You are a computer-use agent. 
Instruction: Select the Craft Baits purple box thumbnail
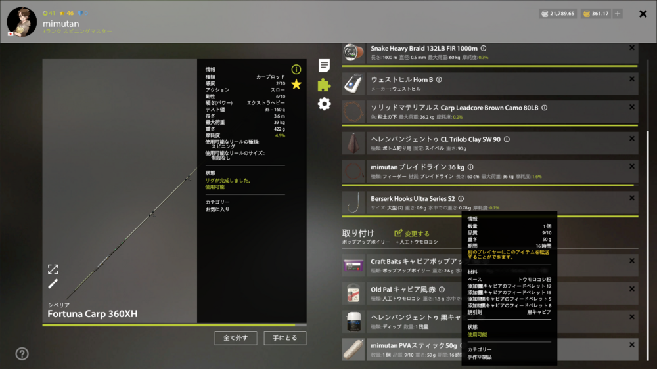coord(353,265)
